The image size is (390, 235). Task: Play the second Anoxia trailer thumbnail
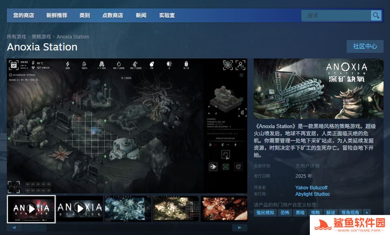point(79,209)
